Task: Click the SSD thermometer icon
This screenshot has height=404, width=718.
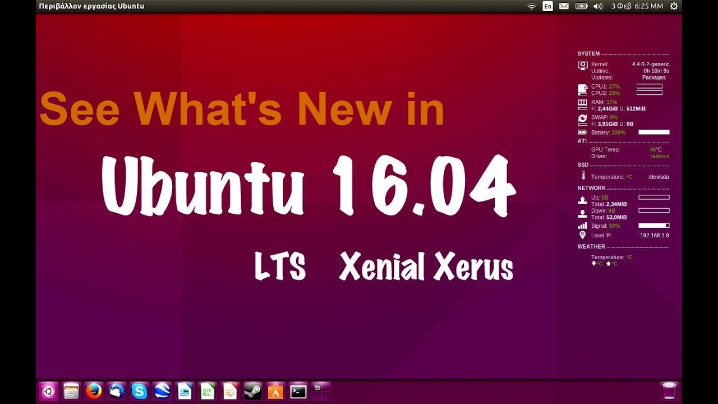Action: [582, 175]
